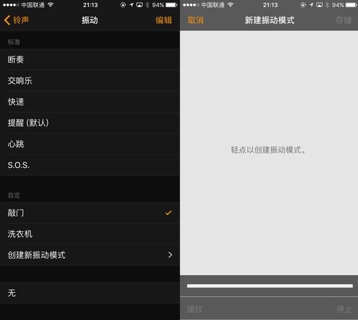Screen dimensions: 358x320
Task: Tap the AirPlay icon in left status bar
Action: click(x=139, y=5)
